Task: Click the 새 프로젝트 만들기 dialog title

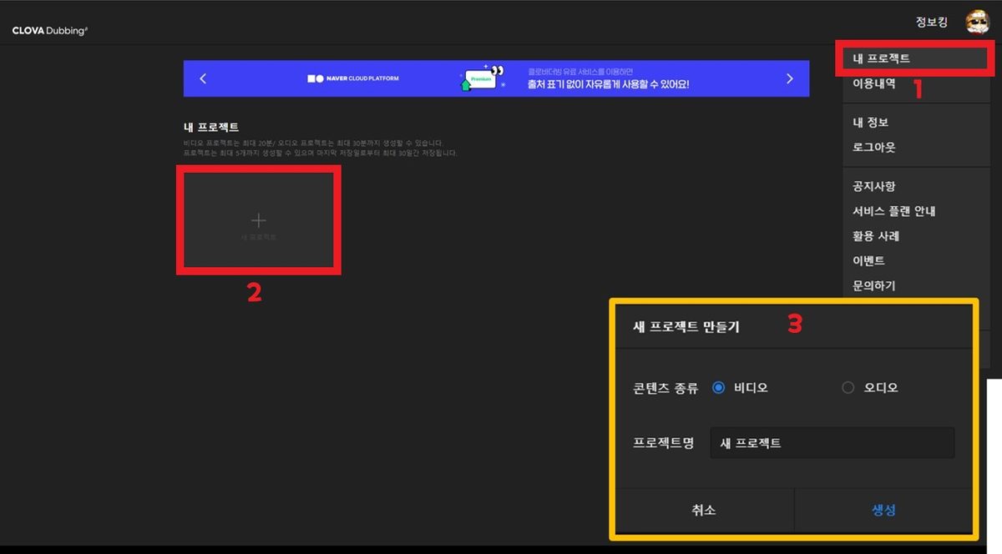Action: 686,327
